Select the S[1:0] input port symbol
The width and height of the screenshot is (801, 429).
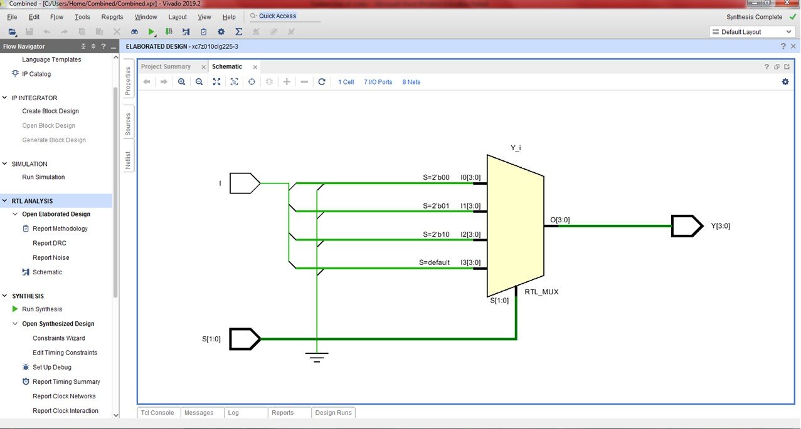coord(245,339)
